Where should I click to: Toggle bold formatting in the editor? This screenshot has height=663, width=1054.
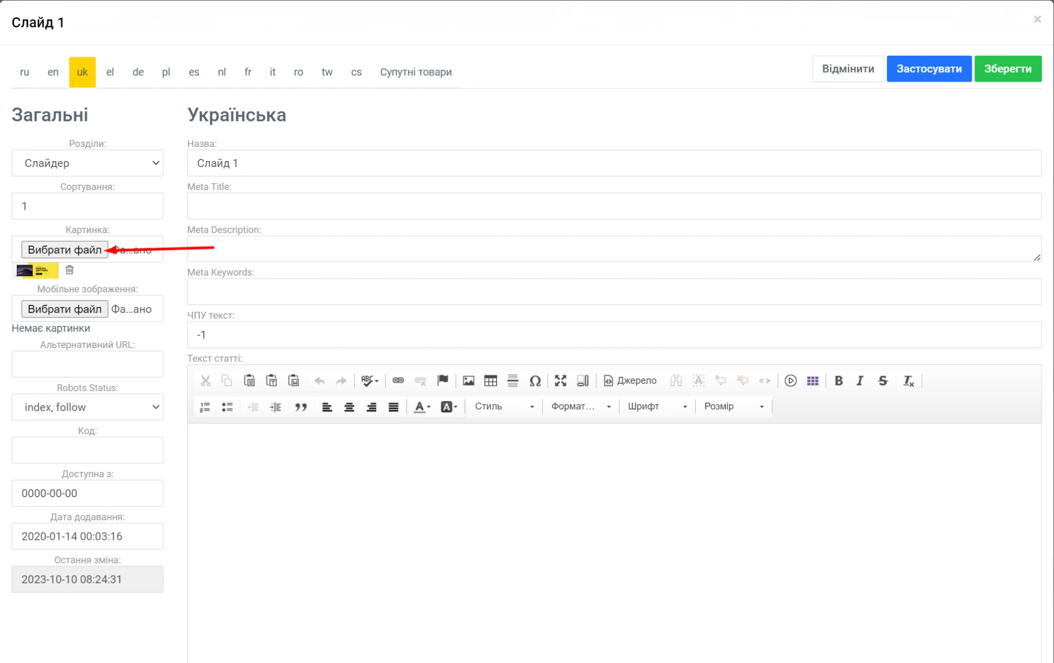click(x=838, y=381)
